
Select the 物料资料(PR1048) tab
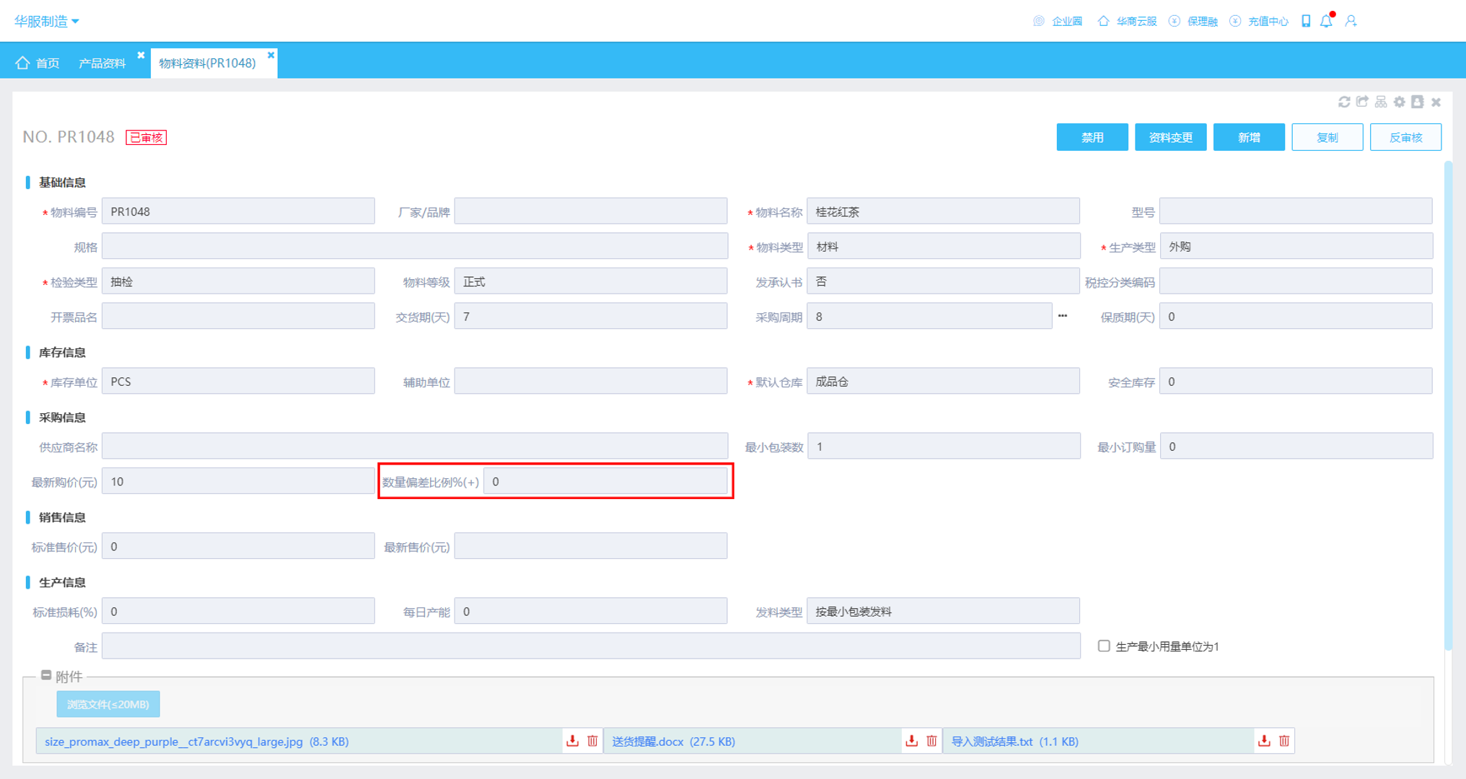pyautogui.click(x=207, y=63)
